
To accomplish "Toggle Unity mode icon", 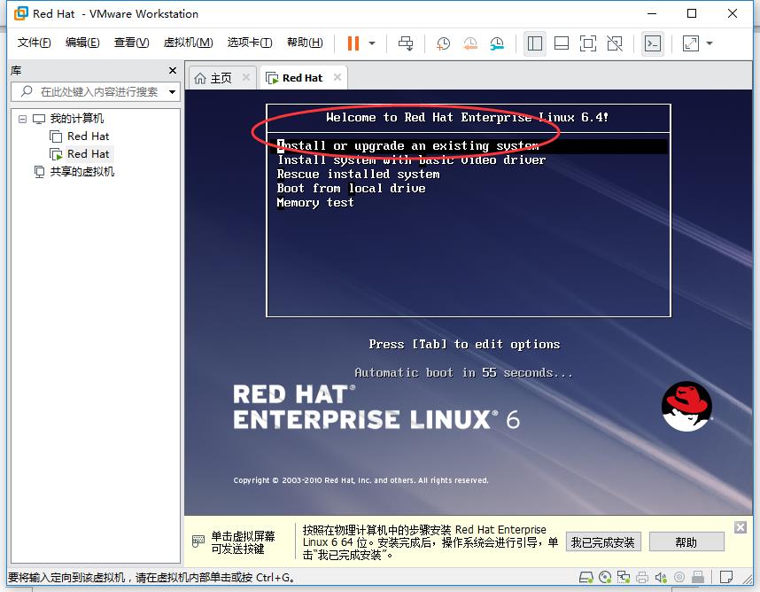I will [x=615, y=43].
